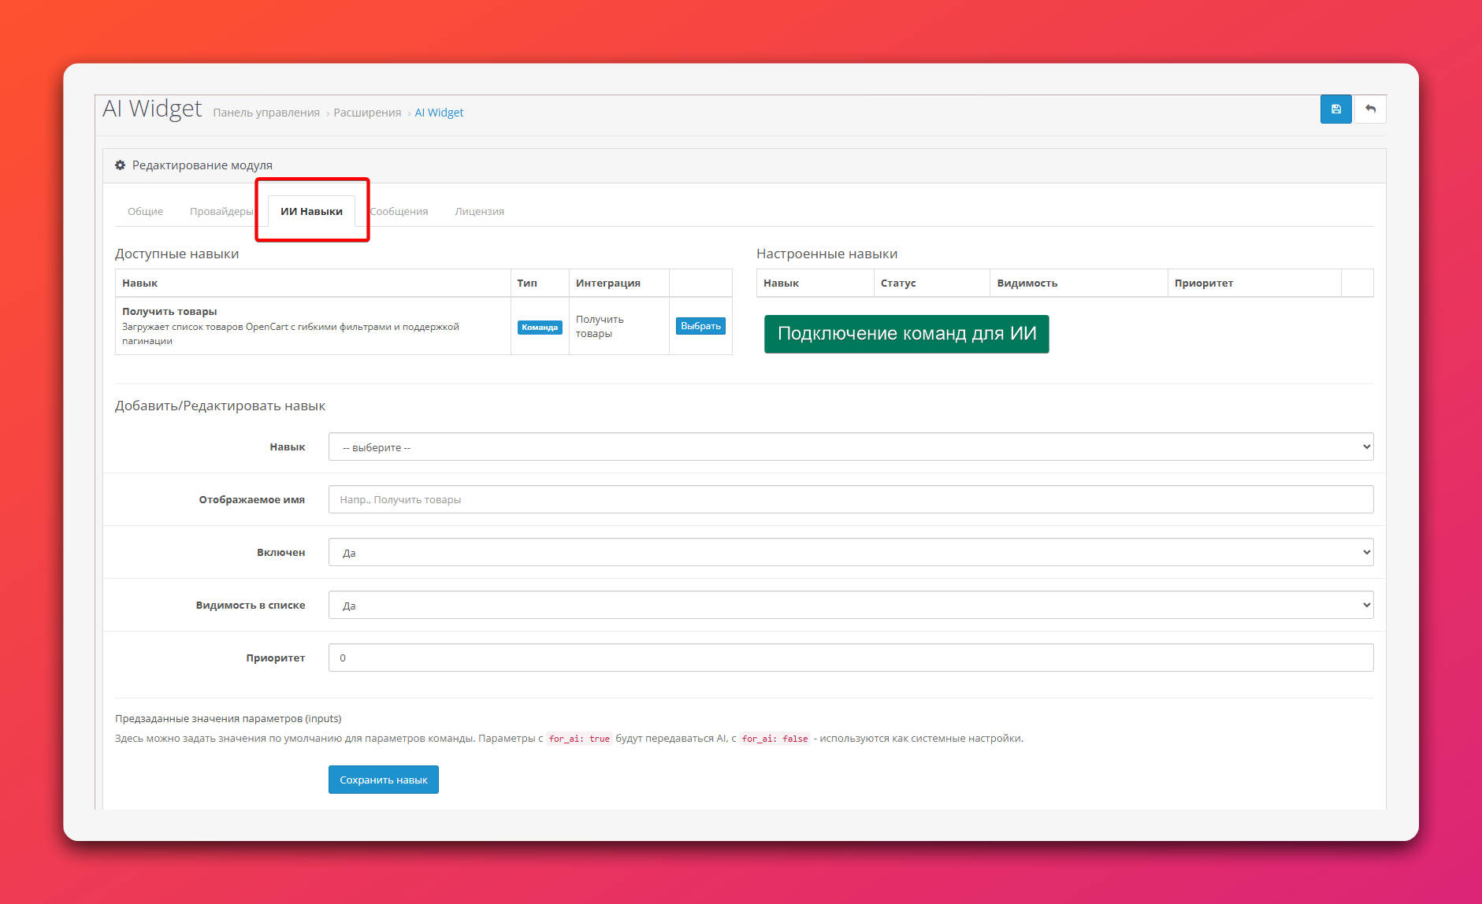Open the Расширения breadcrumb link
Image resolution: width=1482 pixels, height=904 pixels.
(x=367, y=113)
